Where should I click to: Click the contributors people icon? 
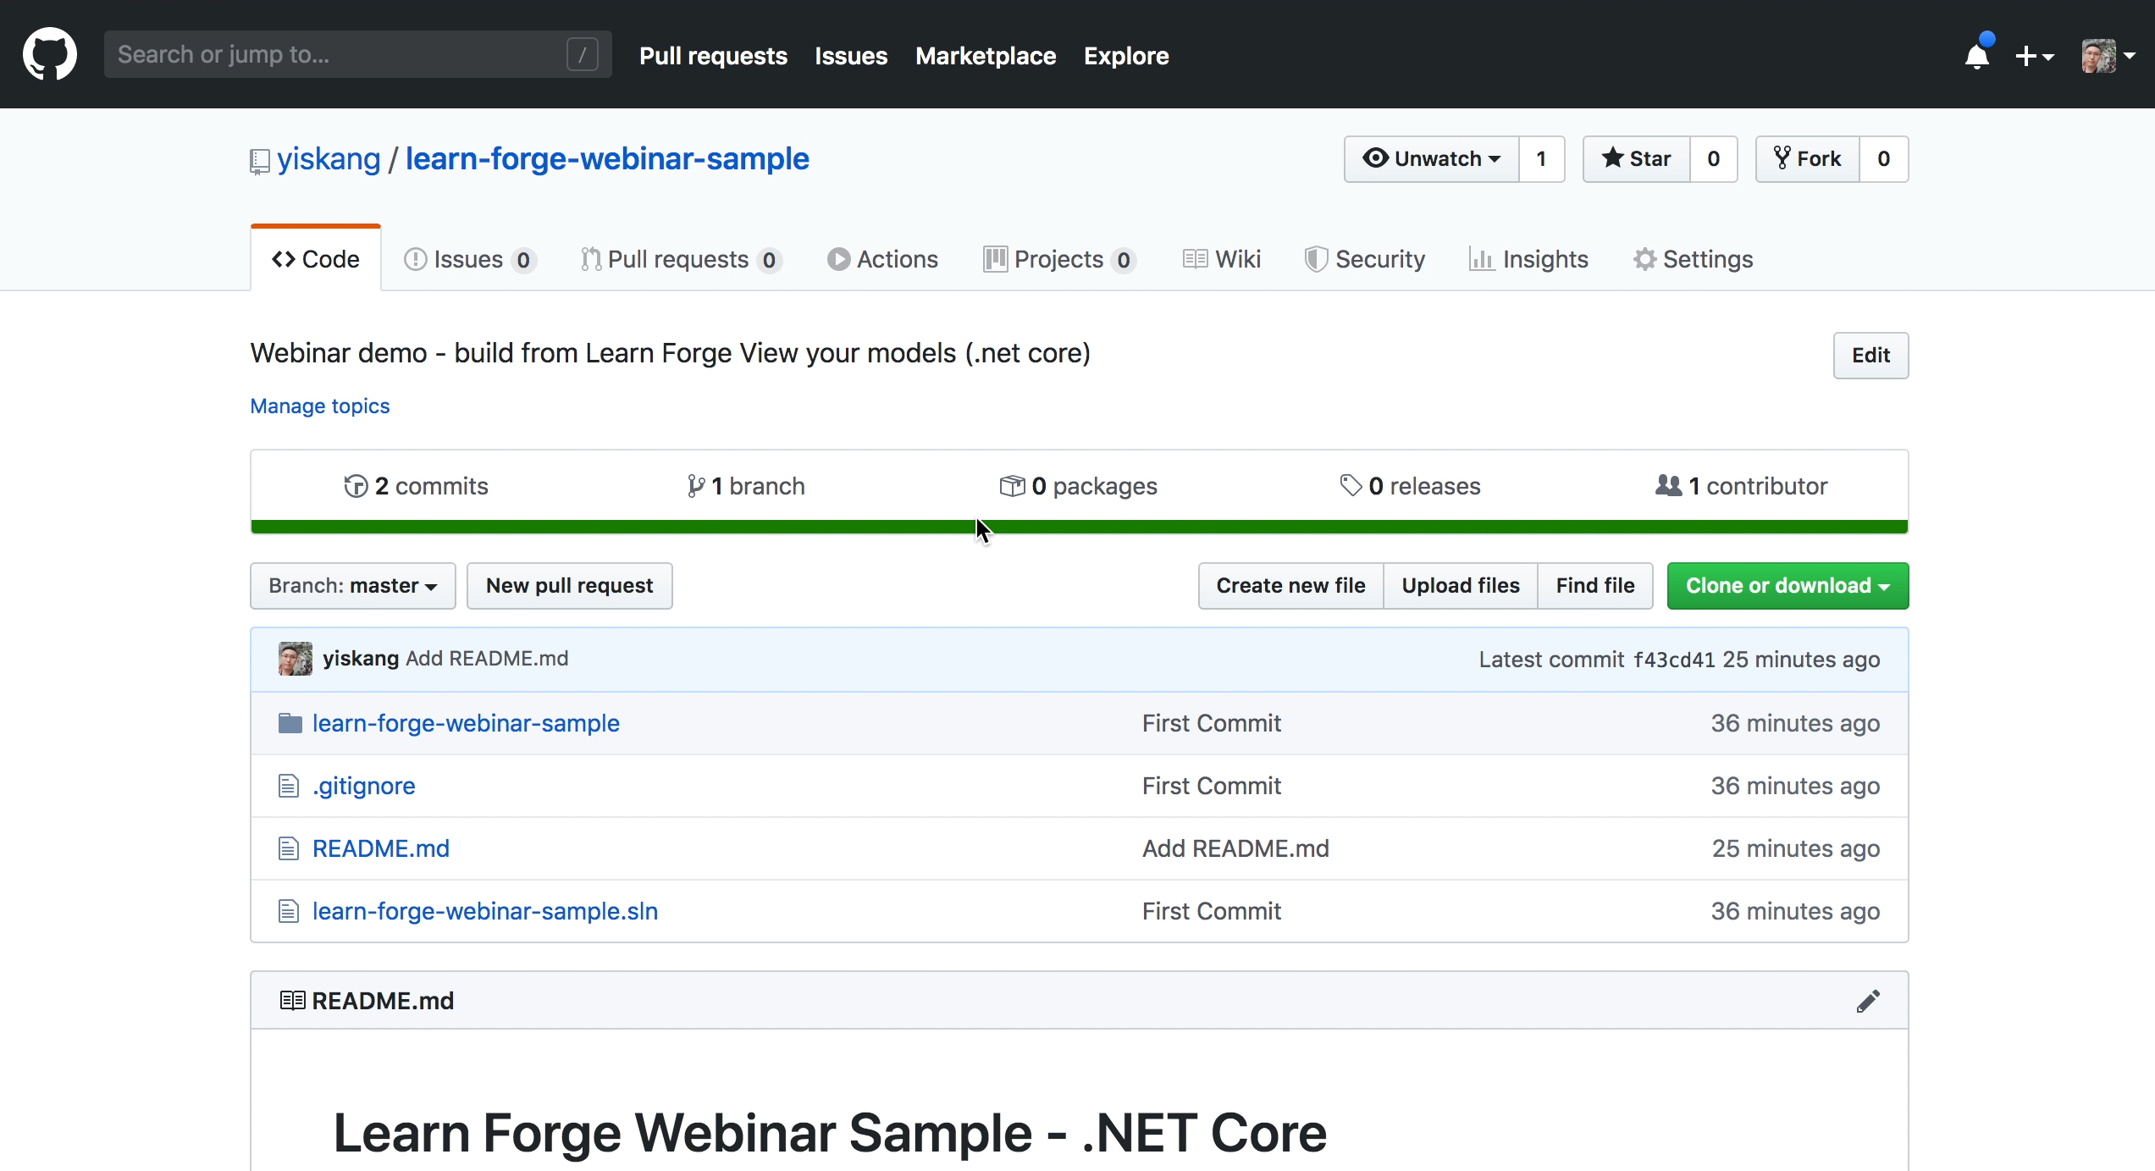point(1668,485)
